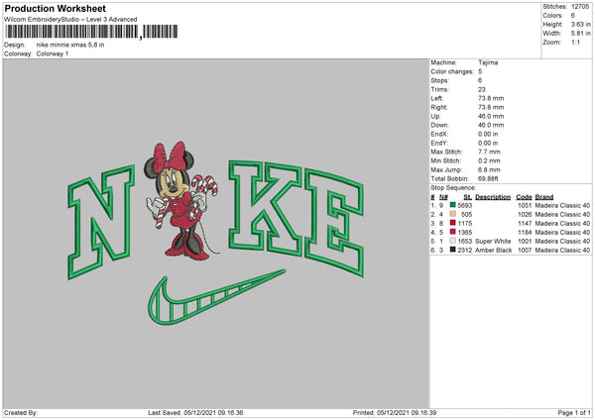Viewport: 595px width, 420px height.
Task: Click stitch count 2312 in row 6
Action: click(464, 251)
